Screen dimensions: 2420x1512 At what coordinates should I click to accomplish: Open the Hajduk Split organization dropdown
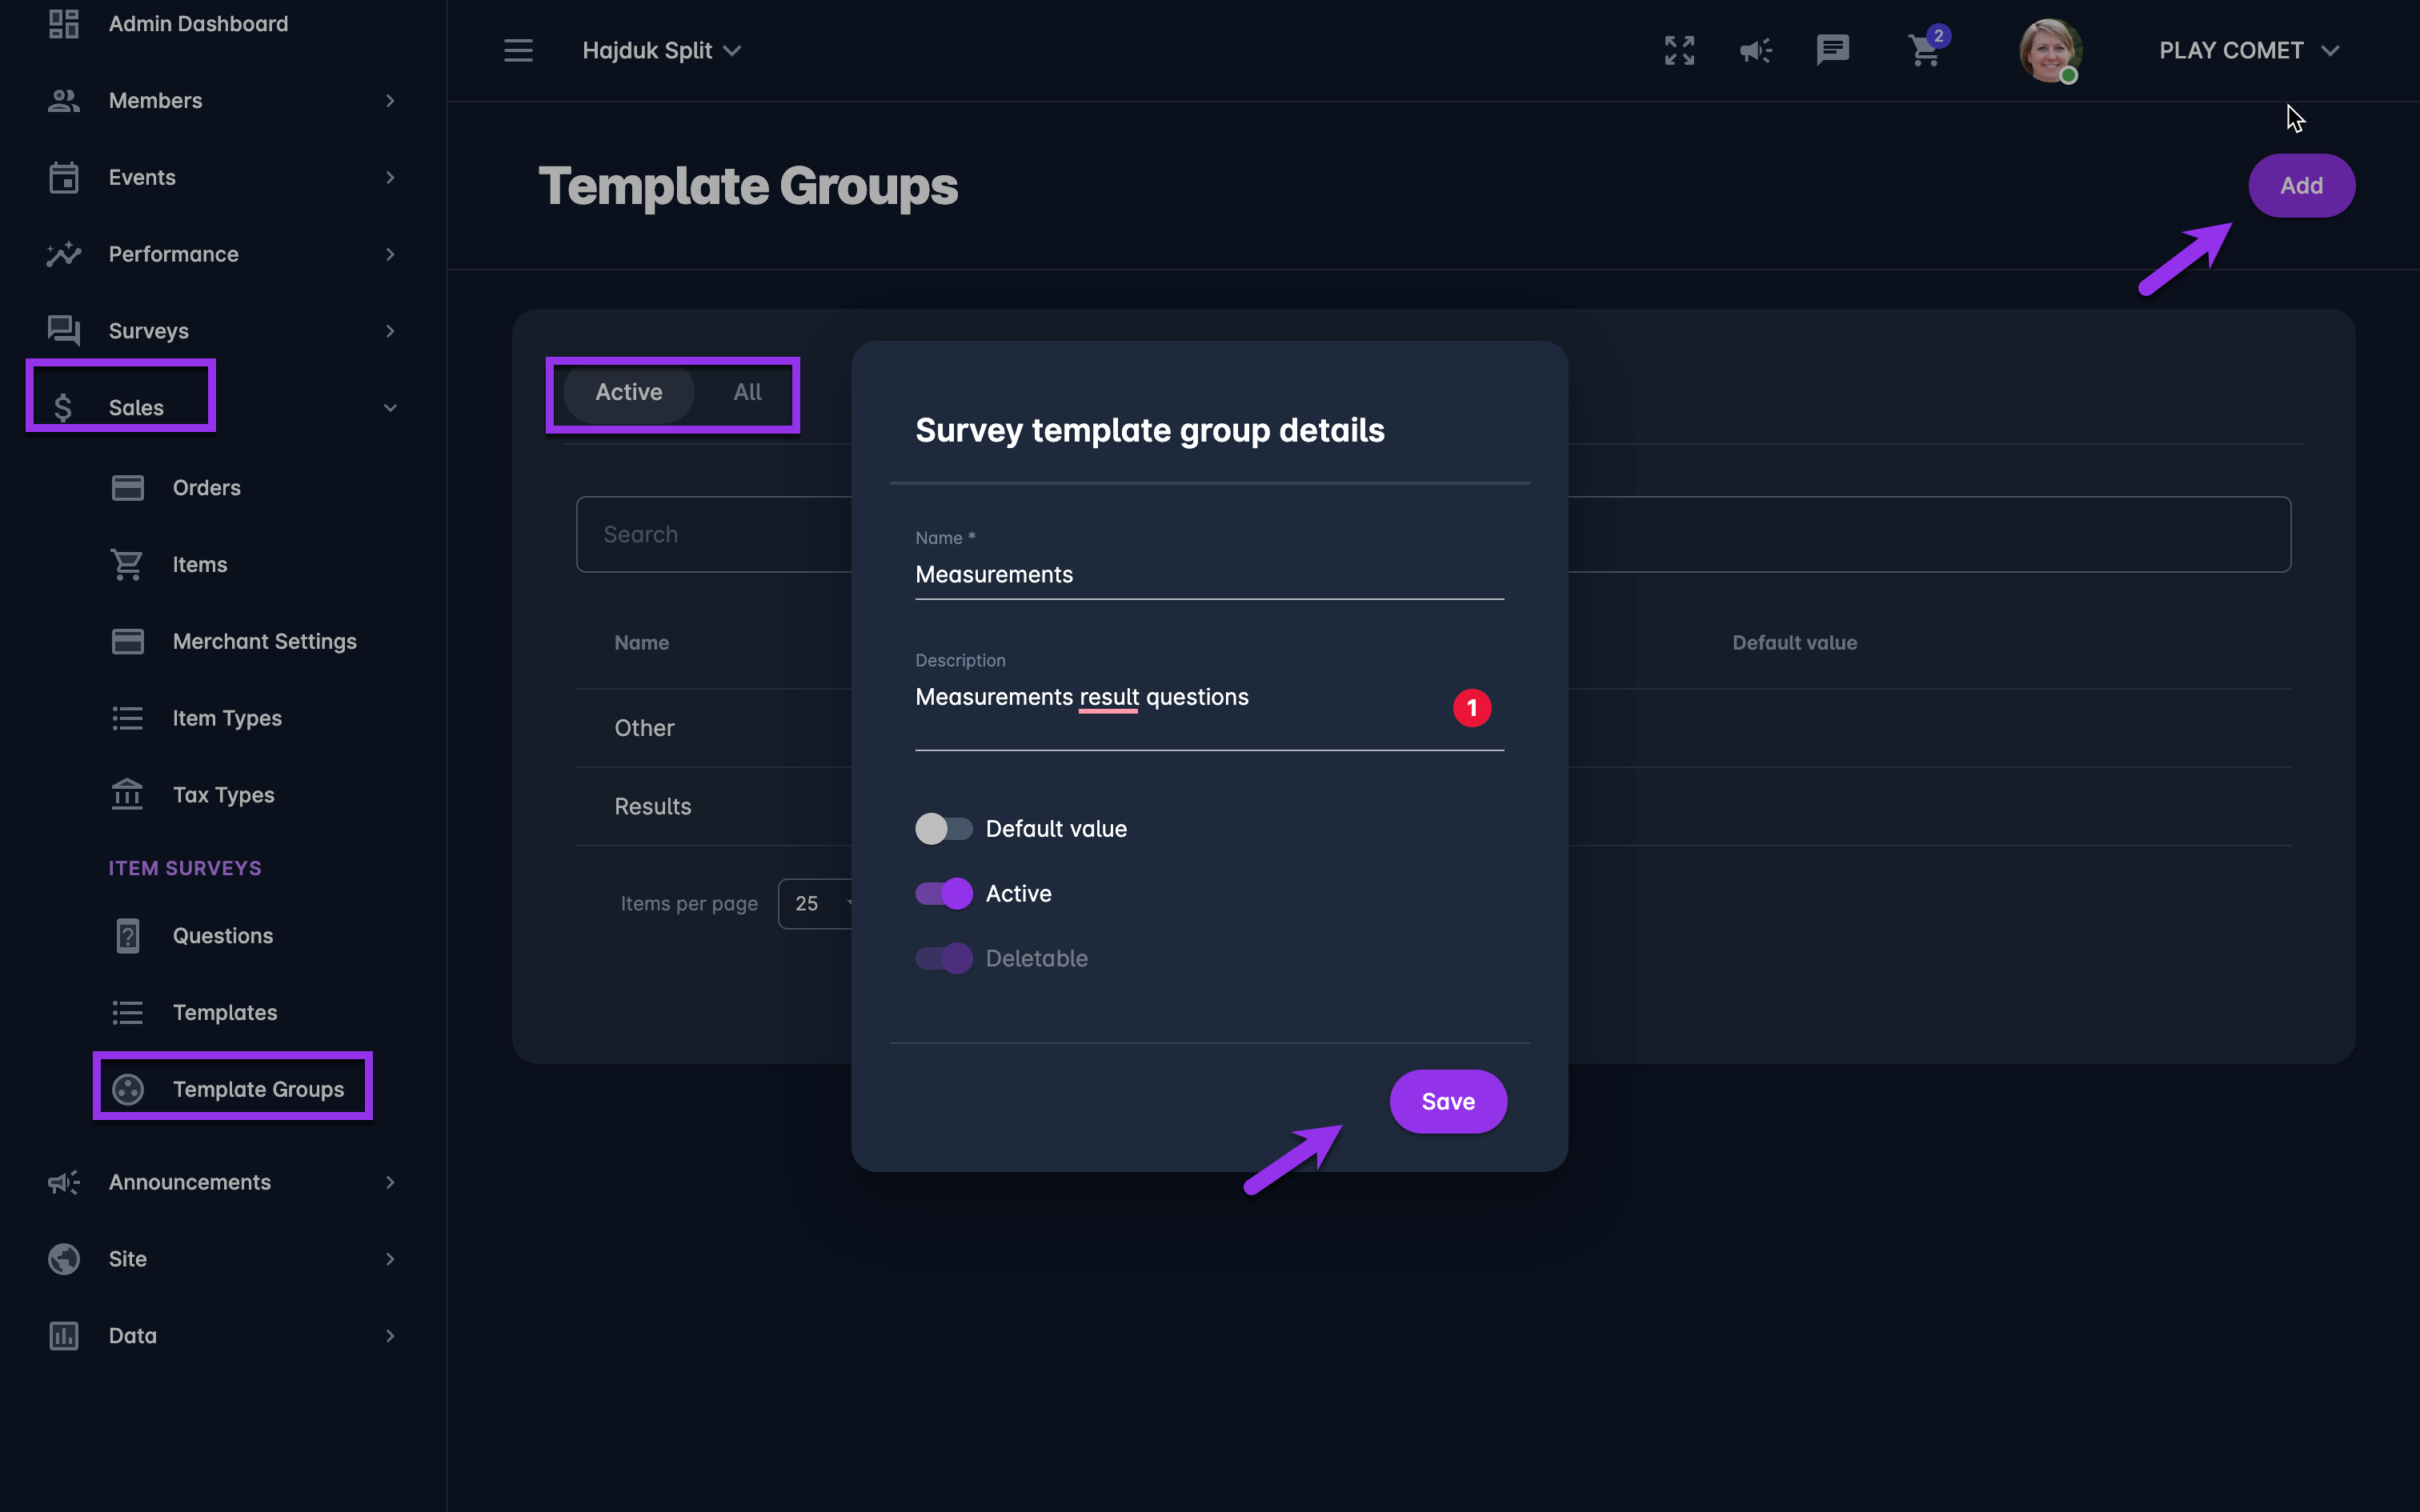[x=661, y=50]
